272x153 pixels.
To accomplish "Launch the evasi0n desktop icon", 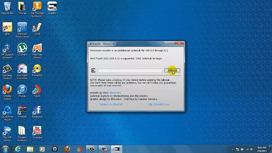I will coord(52,8).
